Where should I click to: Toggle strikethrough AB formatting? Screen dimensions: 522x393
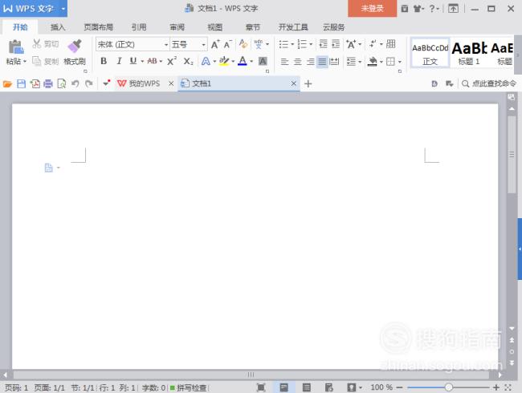tap(152, 61)
